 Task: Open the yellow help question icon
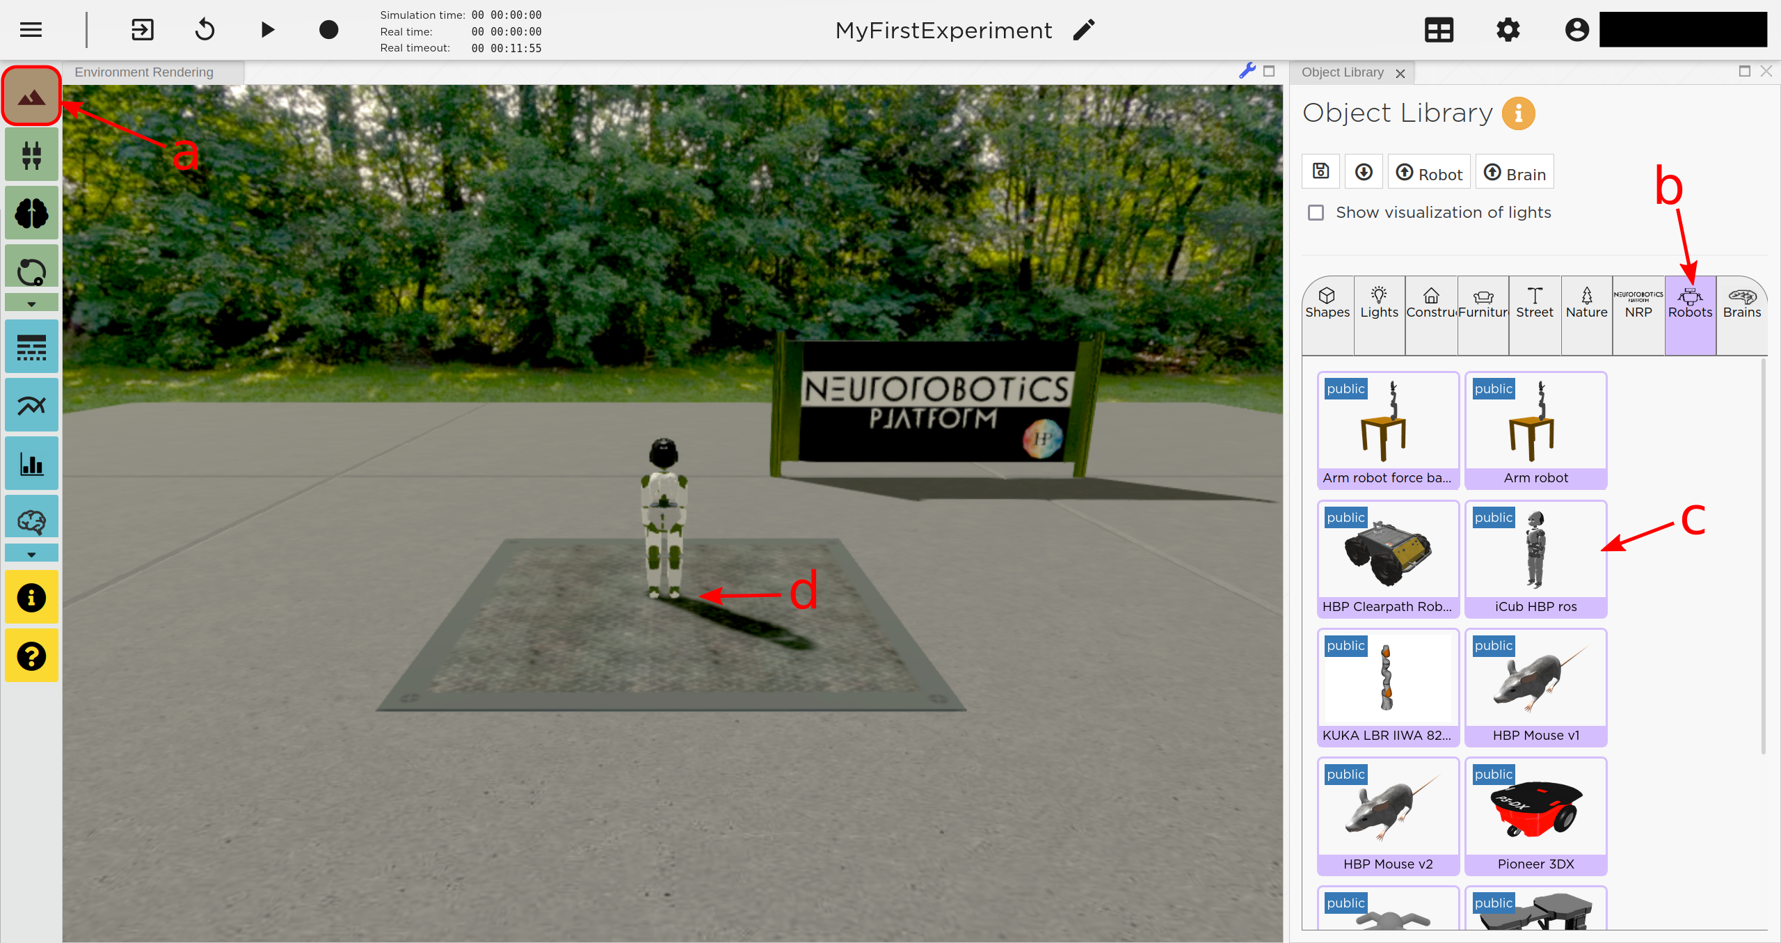pyautogui.click(x=31, y=656)
